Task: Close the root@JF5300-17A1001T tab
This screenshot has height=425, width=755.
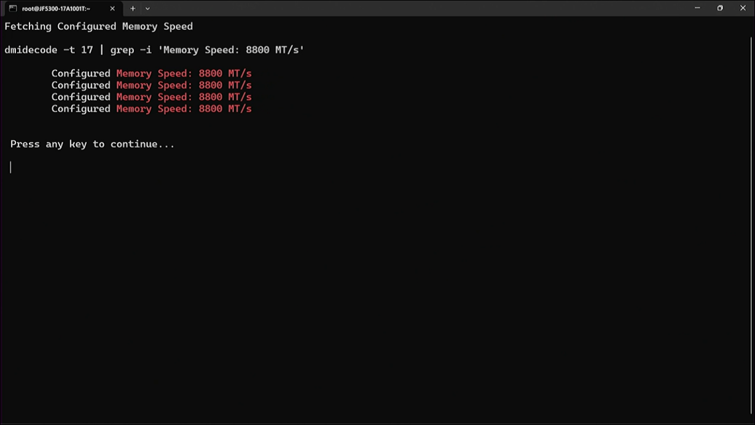Action: coord(112,9)
